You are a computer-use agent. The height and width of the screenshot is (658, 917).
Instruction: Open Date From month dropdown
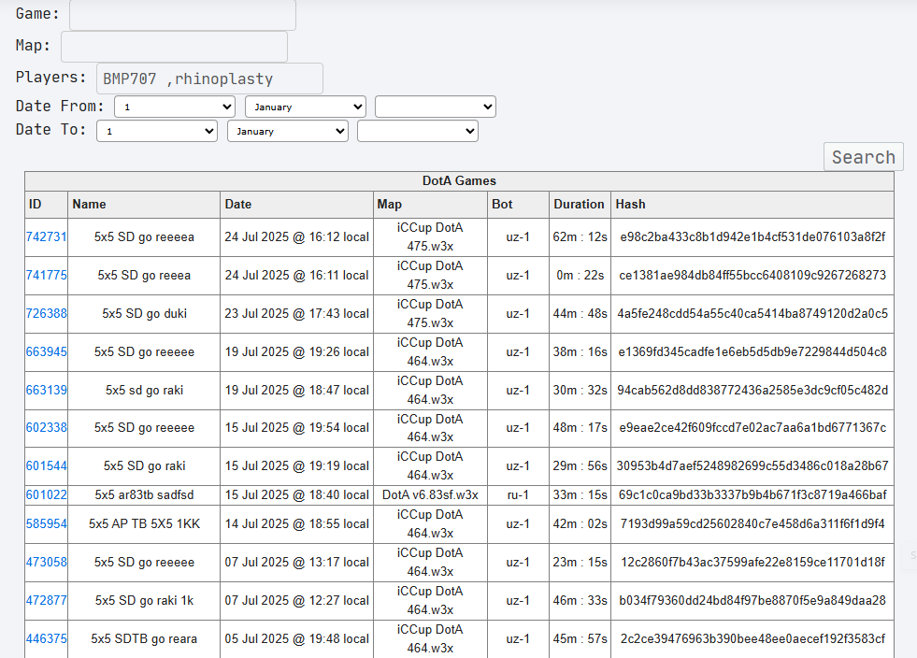(306, 107)
